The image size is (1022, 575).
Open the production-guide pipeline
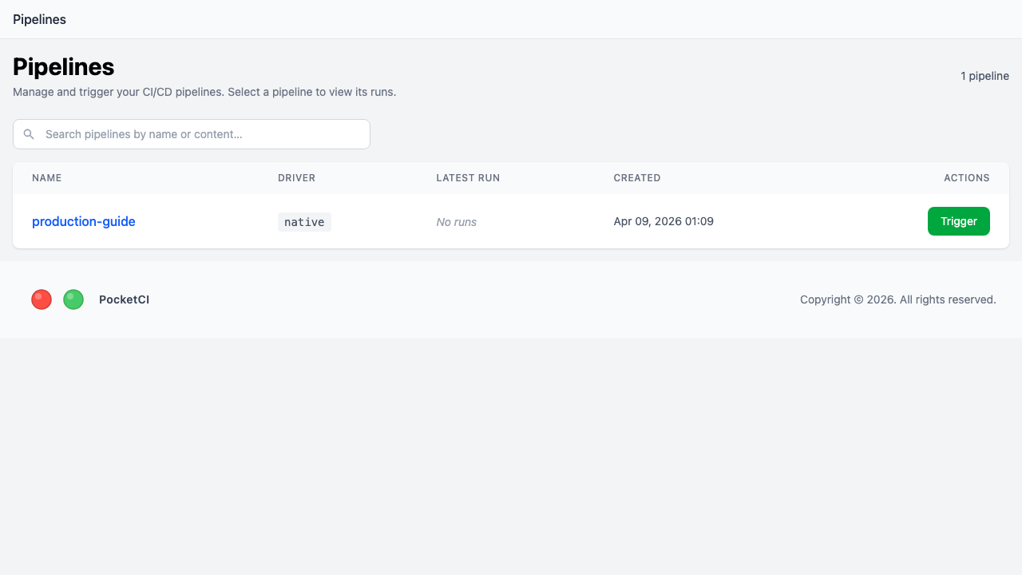[x=83, y=221]
